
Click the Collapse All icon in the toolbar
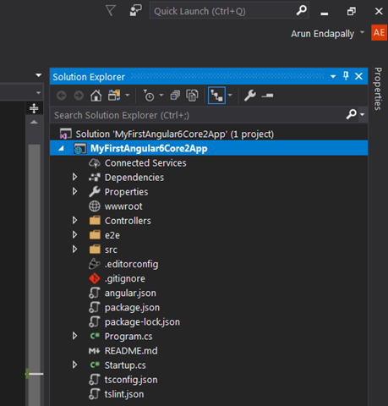175,96
